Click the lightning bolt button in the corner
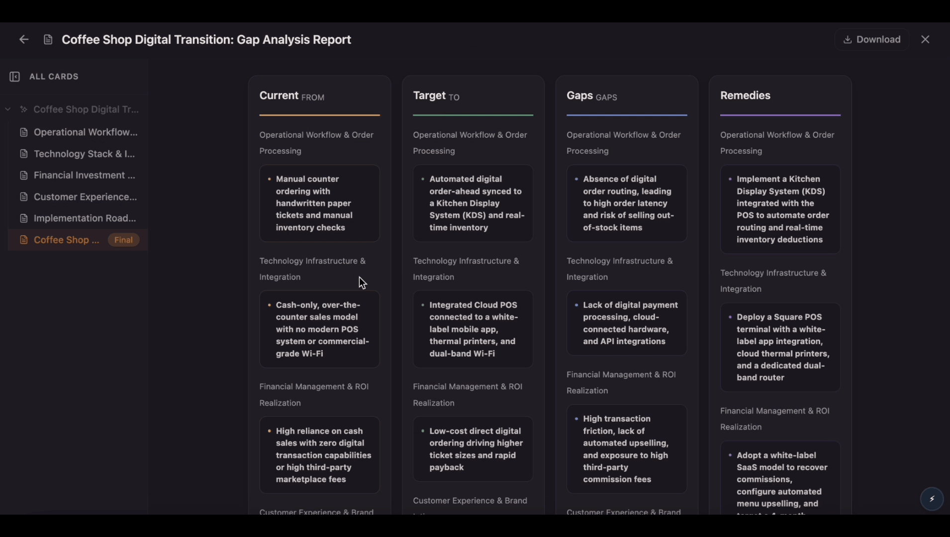The image size is (950, 537). [932, 499]
